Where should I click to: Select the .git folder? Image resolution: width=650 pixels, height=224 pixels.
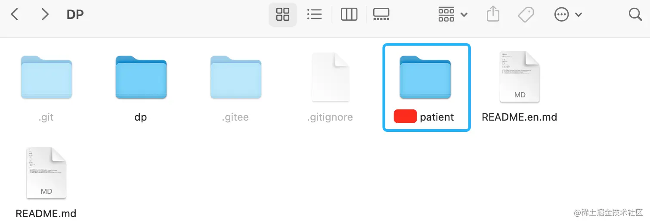[46, 78]
